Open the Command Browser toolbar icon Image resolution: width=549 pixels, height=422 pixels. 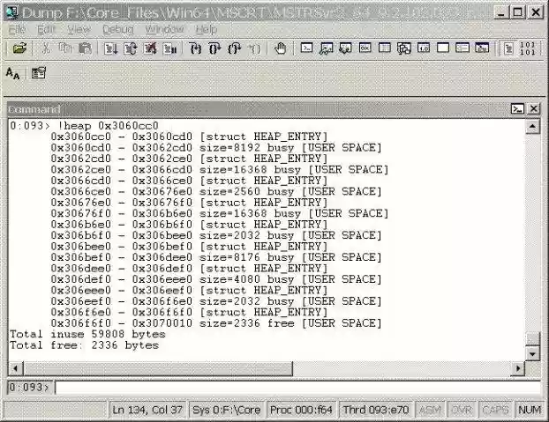(x=482, y=48)
